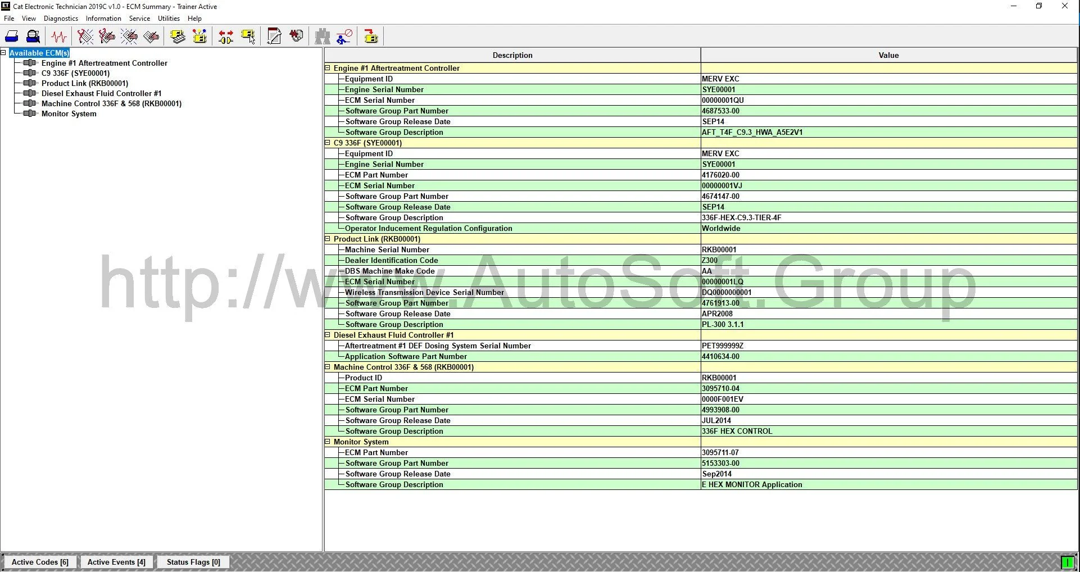Open the Utilities menu
This screenshot has width=1080, height=572.
click(x=169, y=19)
